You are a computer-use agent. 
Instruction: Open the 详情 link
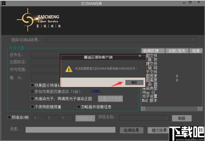pos(96,91)
